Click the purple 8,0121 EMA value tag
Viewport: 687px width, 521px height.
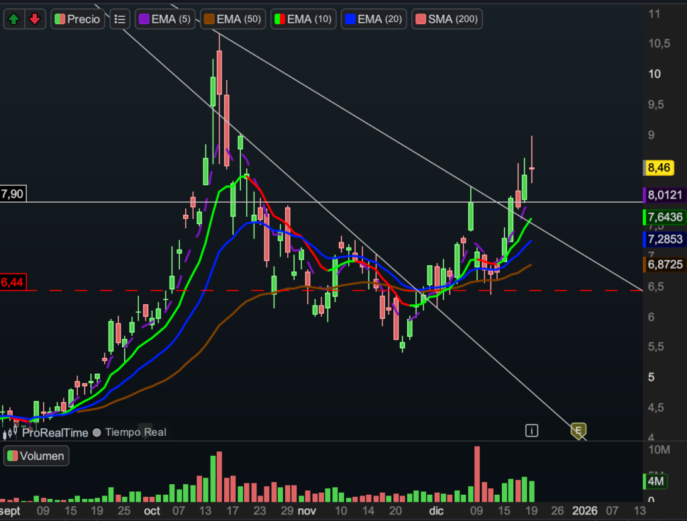tap(664, 195)
